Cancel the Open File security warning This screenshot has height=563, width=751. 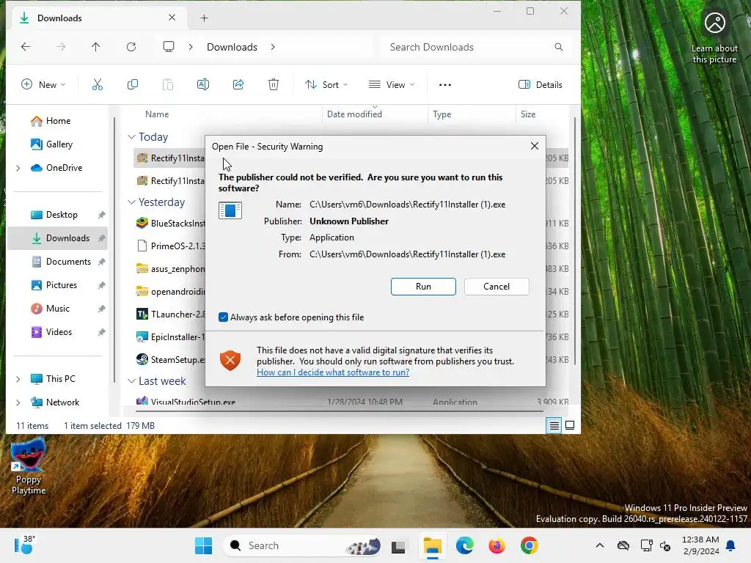[x=497, y=287]
